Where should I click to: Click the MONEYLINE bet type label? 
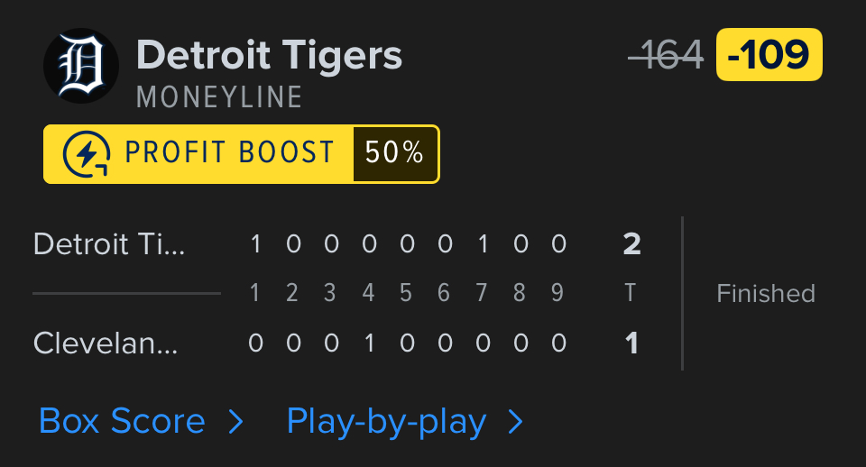coord(219,96)
